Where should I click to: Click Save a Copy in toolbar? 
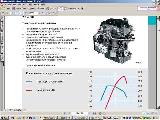click(x=19, y=8)
